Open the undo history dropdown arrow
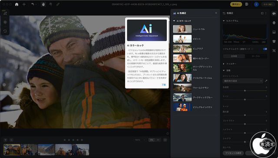Viewport: 278px width, 158px height. point(36,4)
